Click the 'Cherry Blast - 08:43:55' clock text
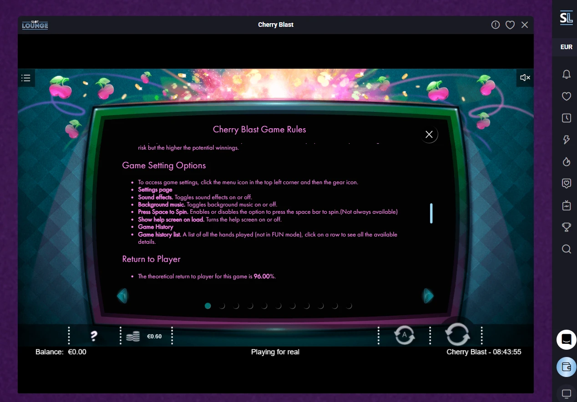 click(x=484, y=352)
